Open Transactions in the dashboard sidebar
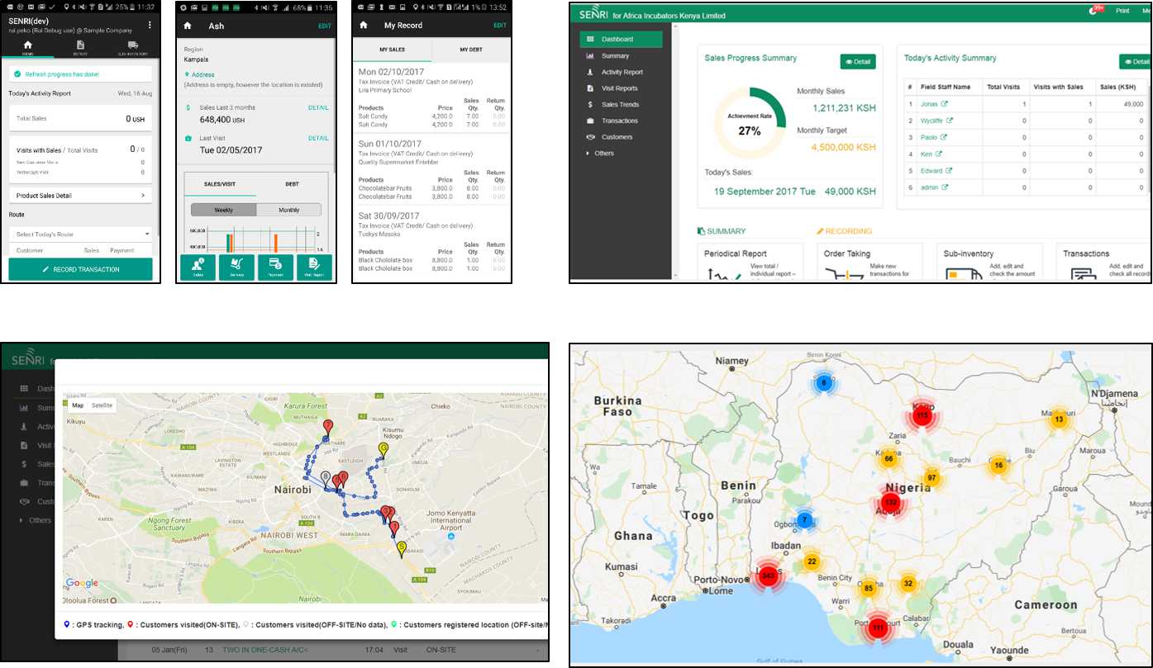The width and height of the screenshot is (1153, 668). click(x=621, y=121)
